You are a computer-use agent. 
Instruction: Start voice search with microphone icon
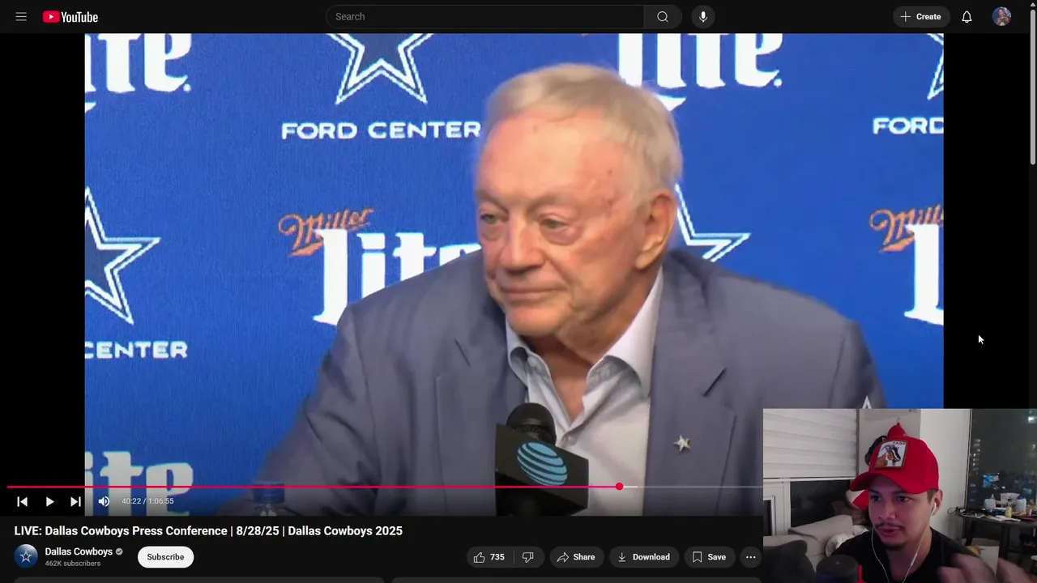coord(702,16)
